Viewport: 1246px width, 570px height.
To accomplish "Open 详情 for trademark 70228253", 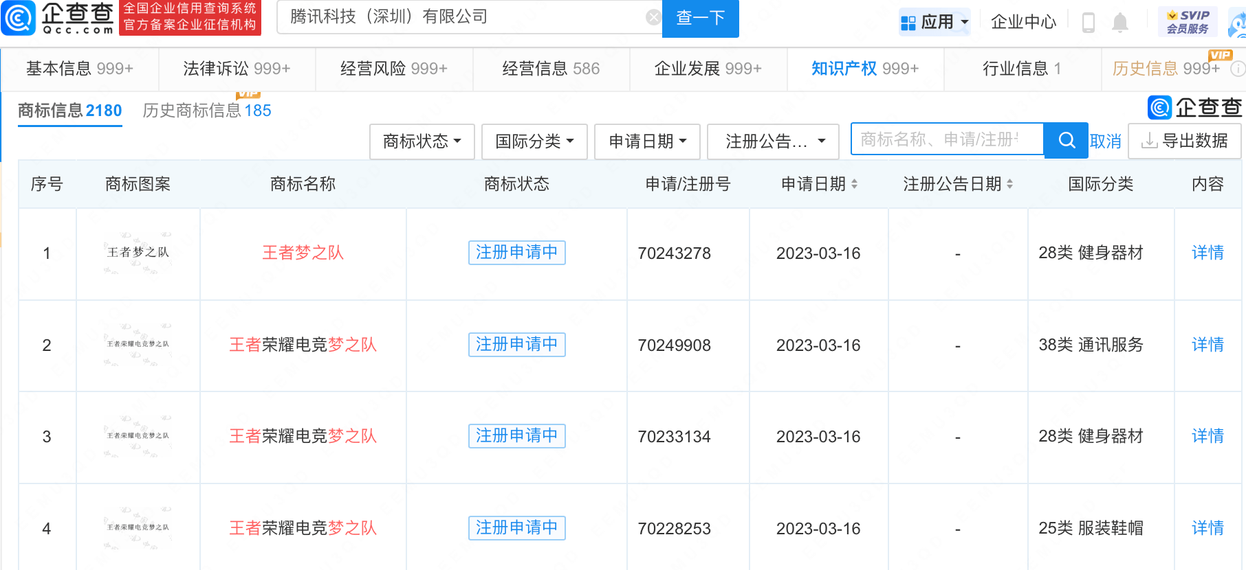I will tap(1207, 528).
